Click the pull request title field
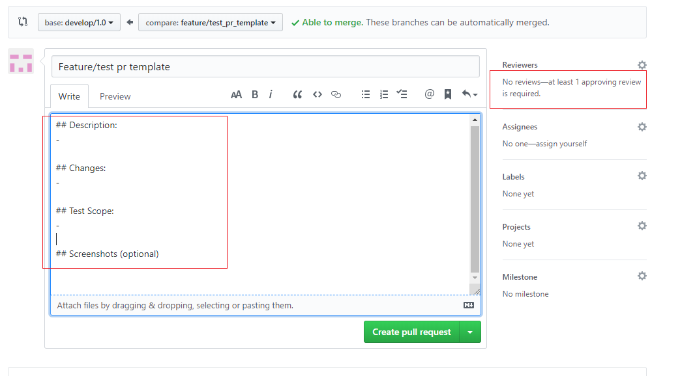This screenshot has width=695, height=376. [x=265, y=66]
